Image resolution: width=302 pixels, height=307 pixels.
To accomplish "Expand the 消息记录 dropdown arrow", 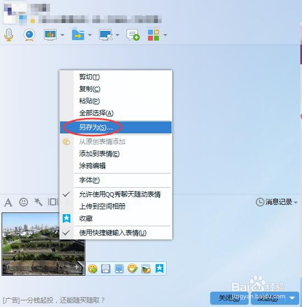I will click(x=296, y=202).
